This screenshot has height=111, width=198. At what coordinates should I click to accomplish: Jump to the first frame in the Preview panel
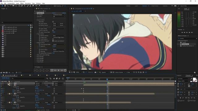(182, 32)
